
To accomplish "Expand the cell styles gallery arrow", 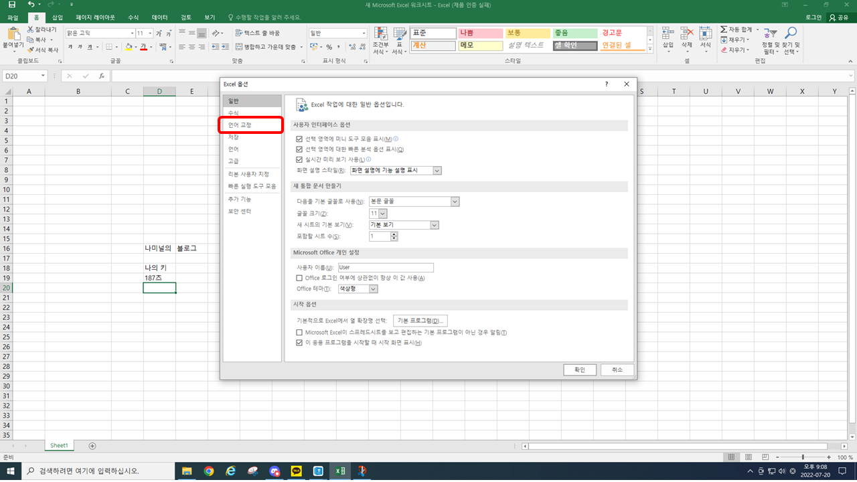I will click(x=650, y=49).
